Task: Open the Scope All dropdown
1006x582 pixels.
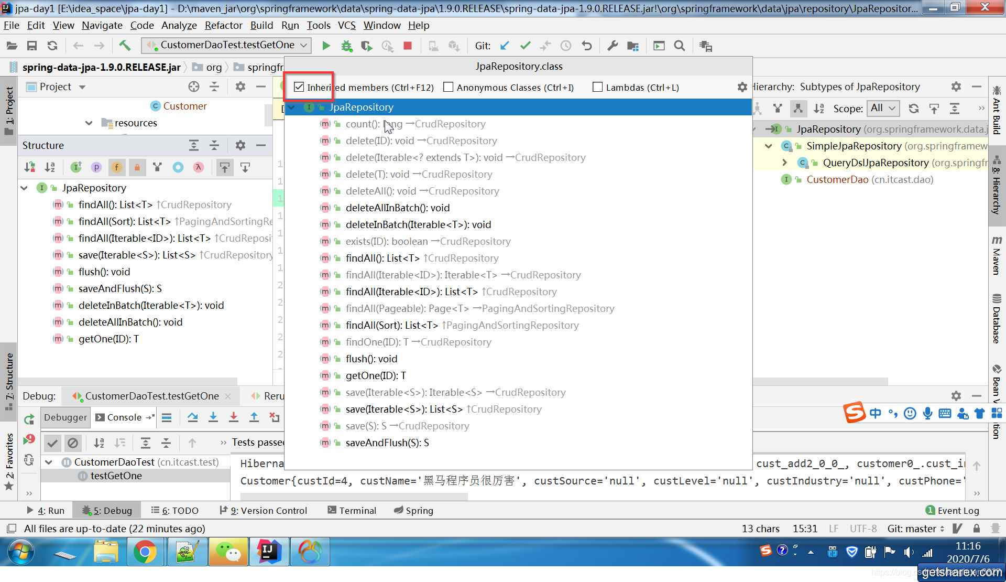Action: point(883,108)
